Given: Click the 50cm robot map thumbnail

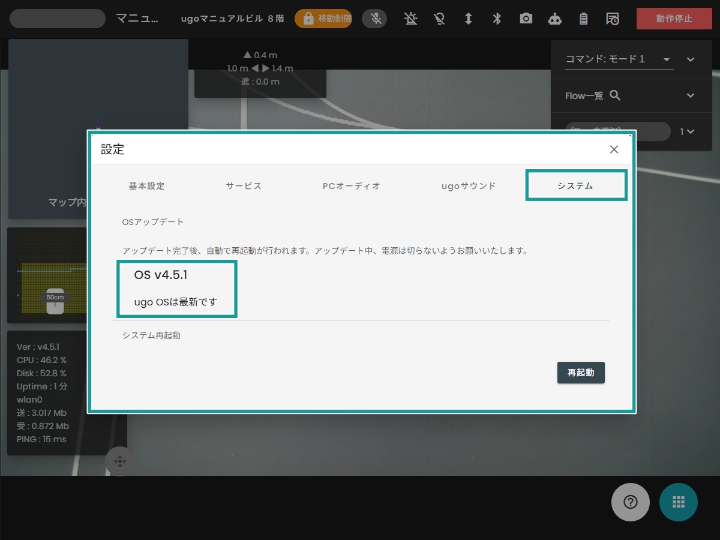Looking at the screenshot, I should point(48,275).
